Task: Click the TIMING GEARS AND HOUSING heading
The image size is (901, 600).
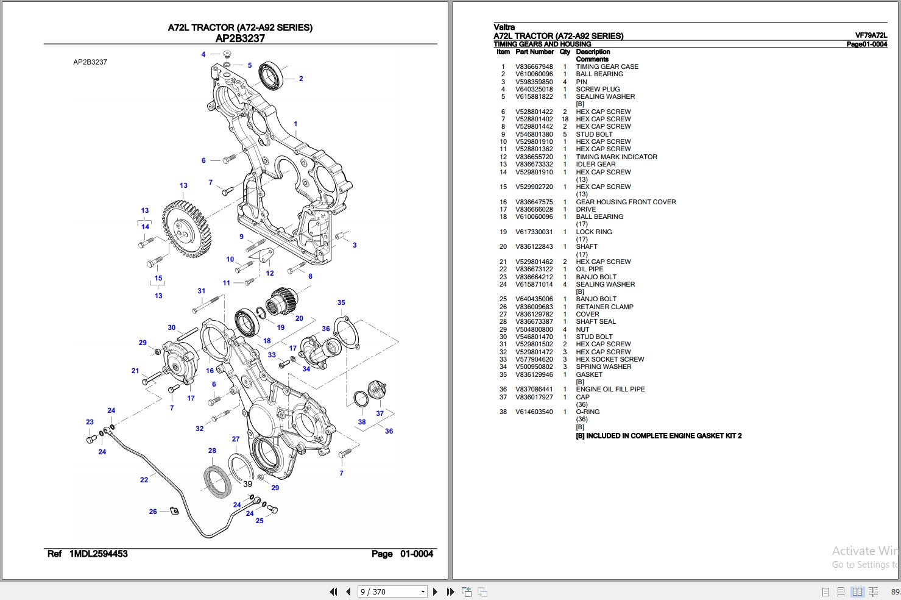Action: point(542,44)
